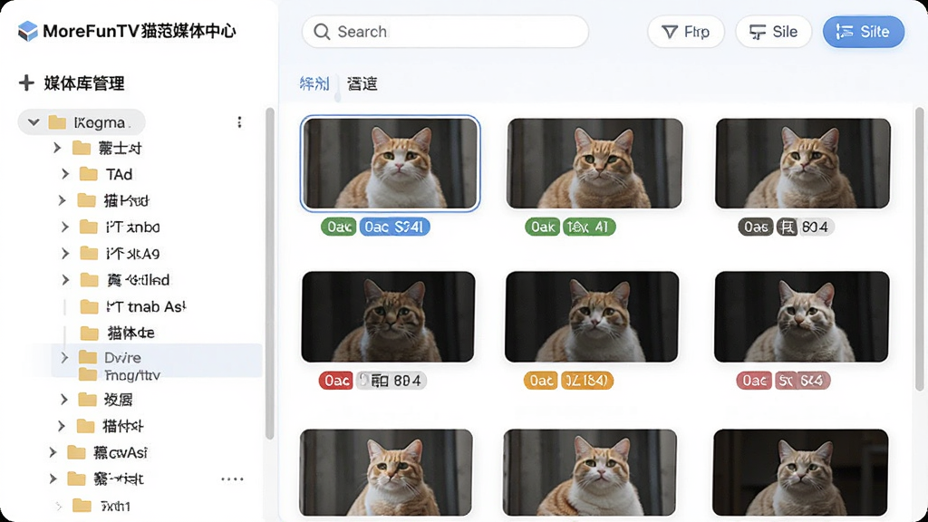Open the cat thumbnail above the pink Oac tag

click(802, 316)
